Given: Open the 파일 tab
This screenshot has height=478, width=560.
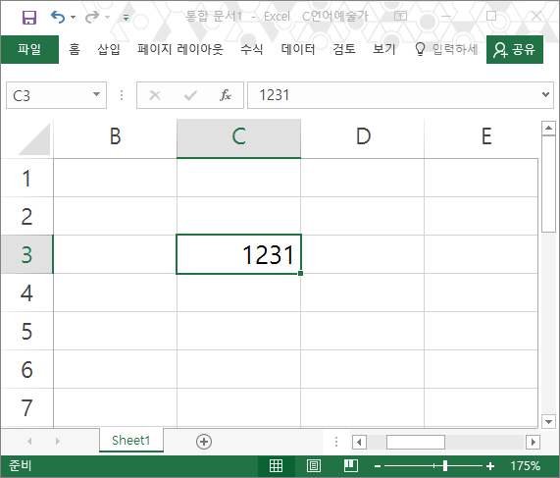Looking at the screenshot, I should tap(29, 49).
